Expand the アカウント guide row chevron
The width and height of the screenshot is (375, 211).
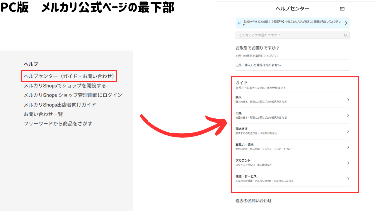click(x=348, y=163)
